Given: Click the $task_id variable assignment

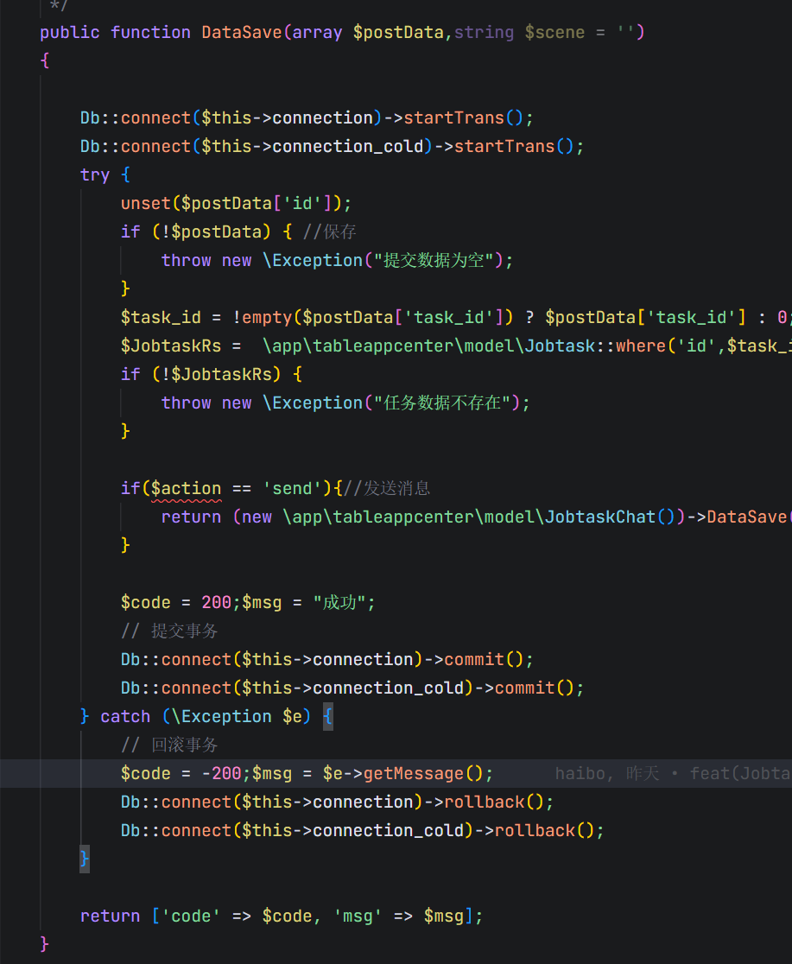Looking at the screenshot, I should pos(162,317).
